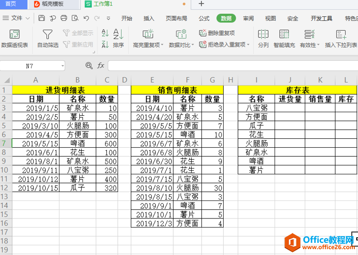This screenshot has height=255, width=358.
Task: Select the 库存表 title cell
Action: pyautogui.click(x=297, y=90)
